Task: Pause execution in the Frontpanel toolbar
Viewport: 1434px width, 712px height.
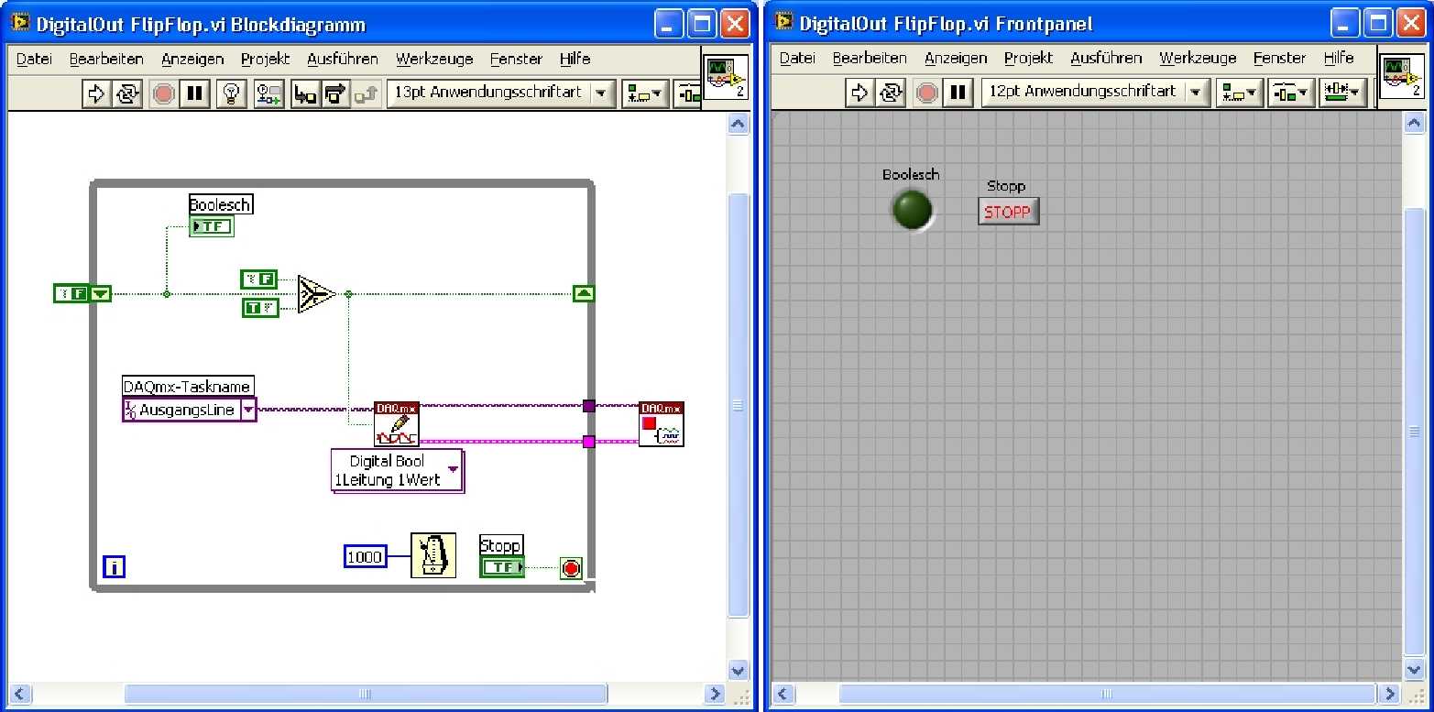Action: 958,93
